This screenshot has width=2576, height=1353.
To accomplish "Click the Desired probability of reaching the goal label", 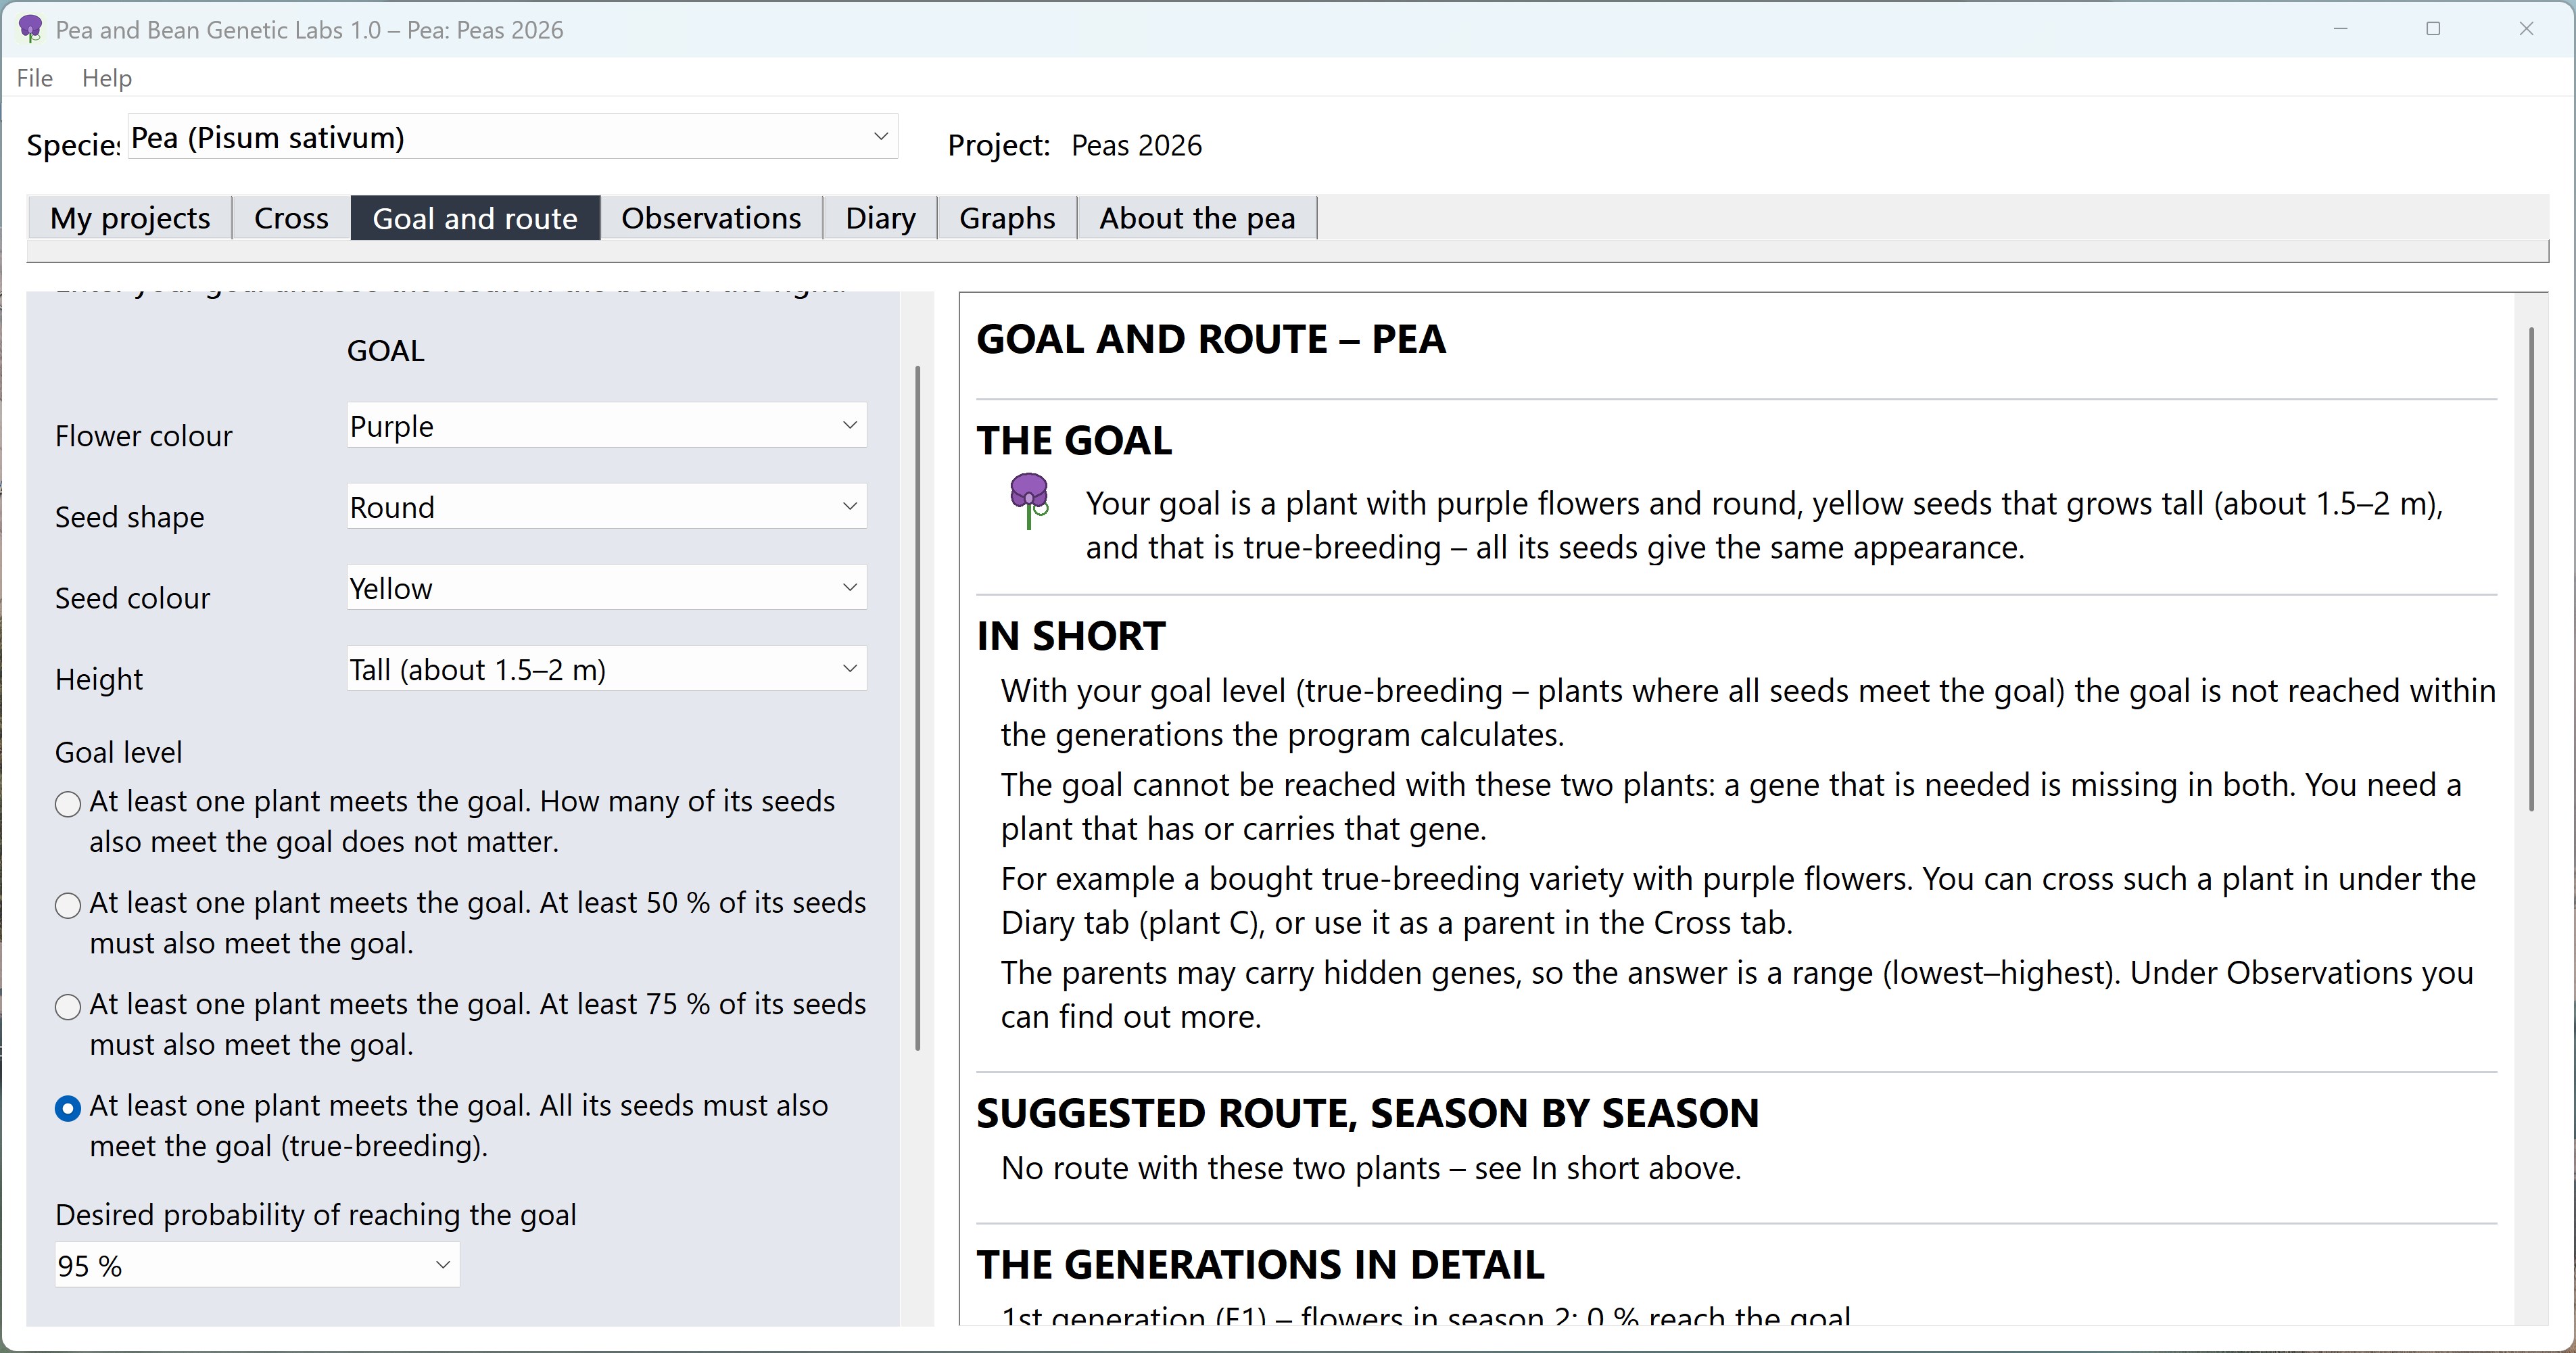I will [x=316, y=1215].
